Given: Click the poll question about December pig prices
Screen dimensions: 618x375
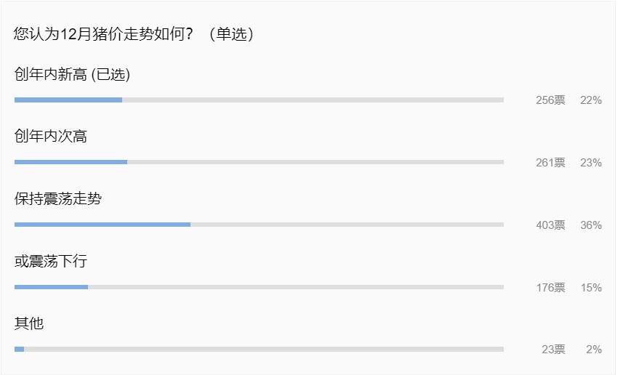Looking at the screenshot, I should pyautogui.click(x=134, y=34).
